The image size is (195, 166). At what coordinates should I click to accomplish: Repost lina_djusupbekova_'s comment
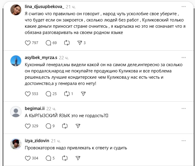click(67, 43)
